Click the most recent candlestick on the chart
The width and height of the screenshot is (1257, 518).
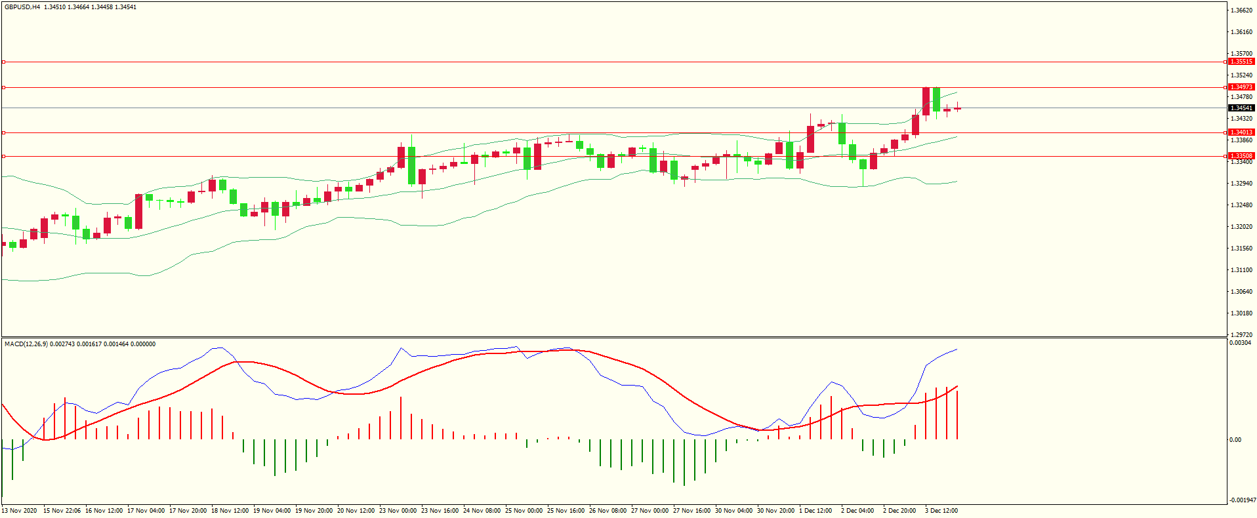click(958, 109)
